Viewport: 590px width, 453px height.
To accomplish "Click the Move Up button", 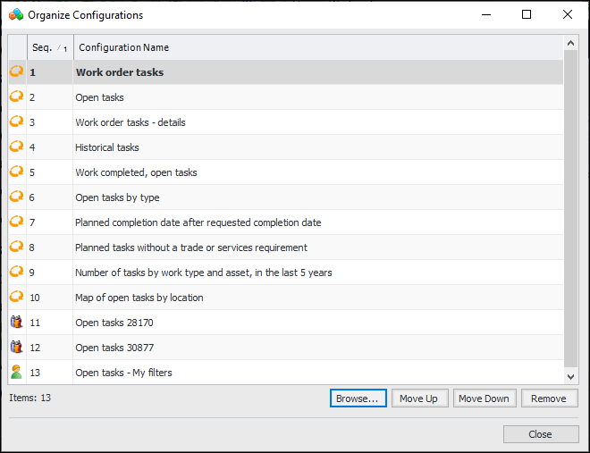I will tap(418, 398).
